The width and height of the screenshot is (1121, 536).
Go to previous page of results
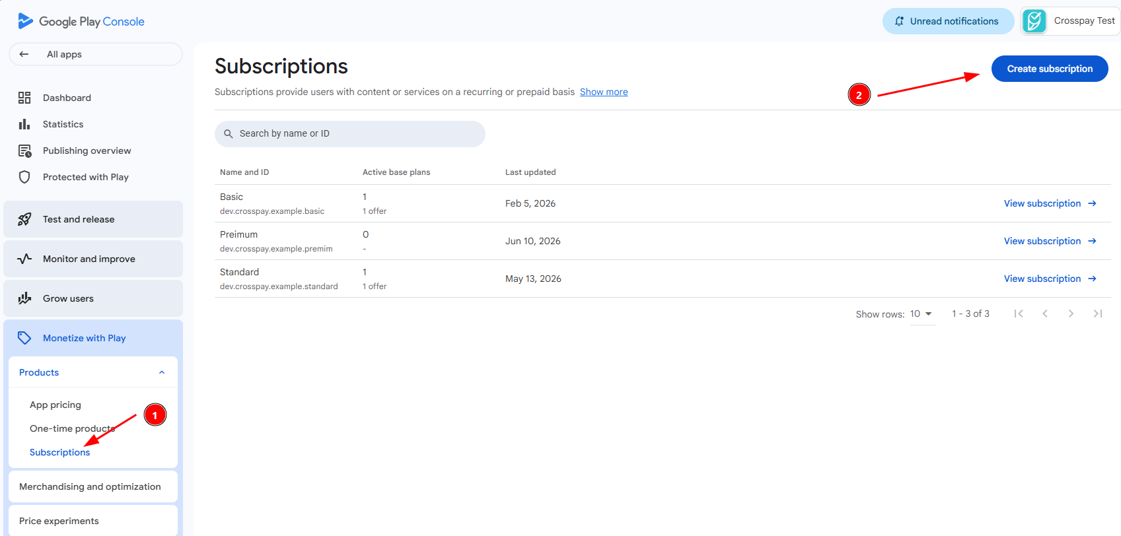point(1045,314)
